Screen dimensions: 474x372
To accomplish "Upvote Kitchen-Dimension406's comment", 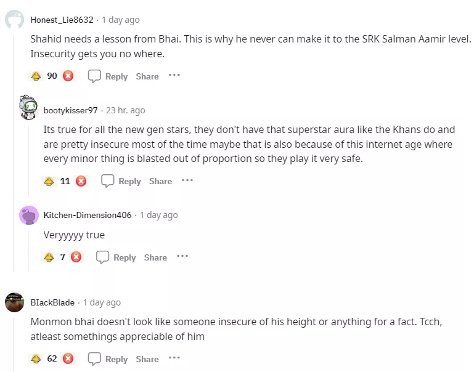I will coord(49,257).
